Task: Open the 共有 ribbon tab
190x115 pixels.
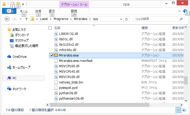Action: [38, 11]
